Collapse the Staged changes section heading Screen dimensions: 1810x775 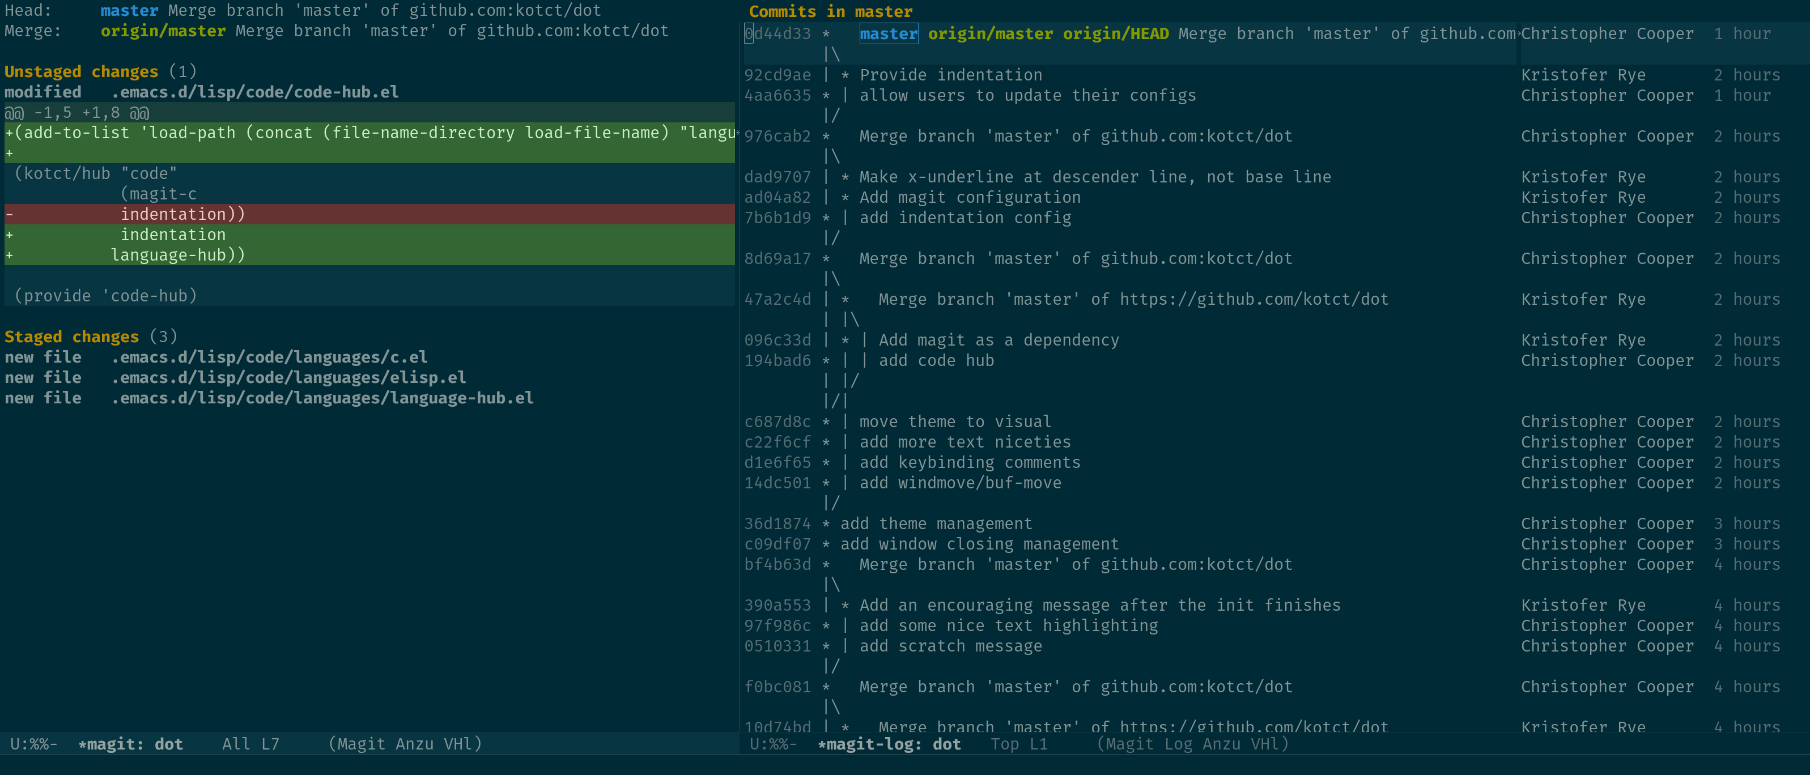click(x=71, y=337)
